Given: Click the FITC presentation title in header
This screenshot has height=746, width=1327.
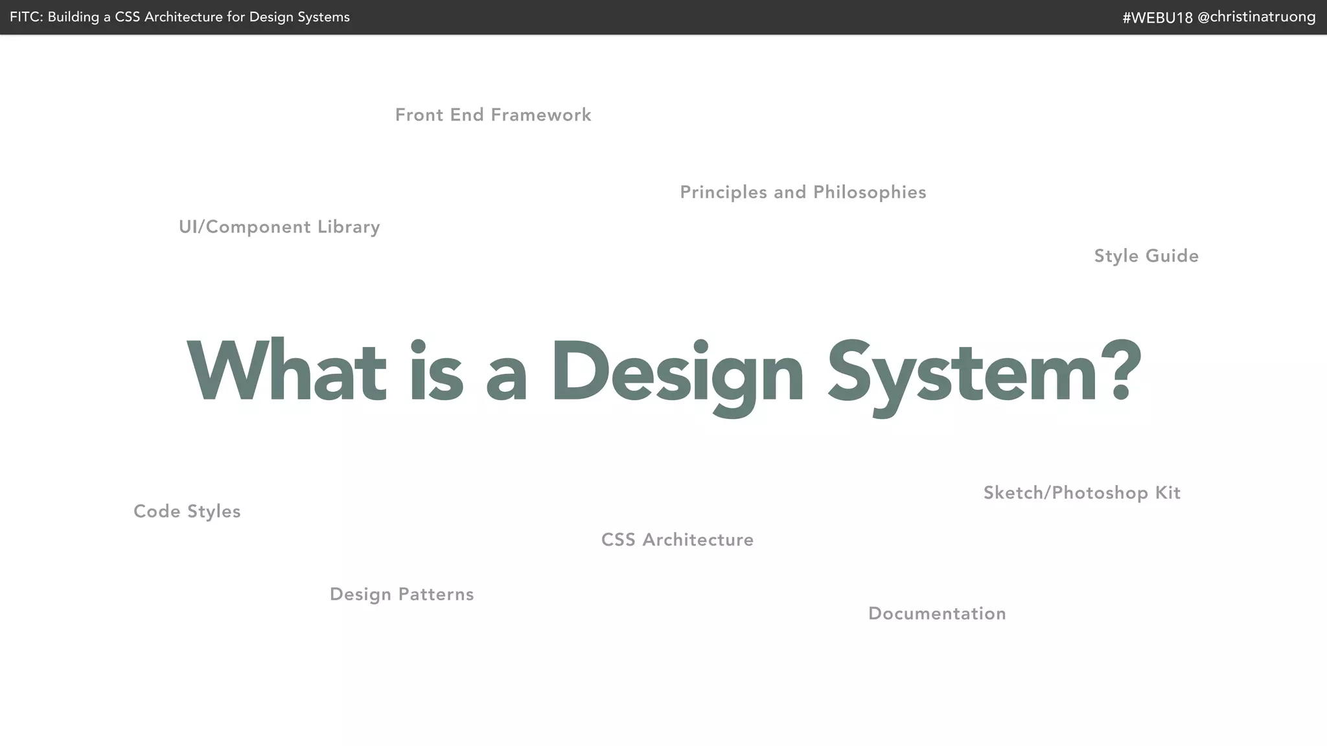Looking at the screenshot, I should (x=179, y=17).
